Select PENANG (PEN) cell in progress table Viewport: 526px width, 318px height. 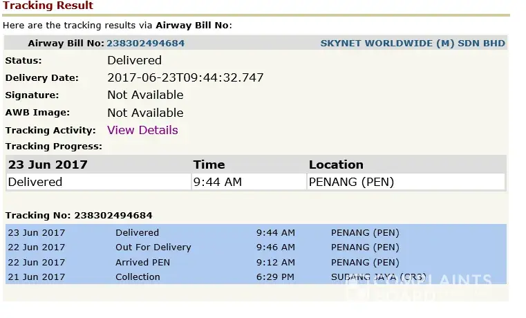pos(352,182)
